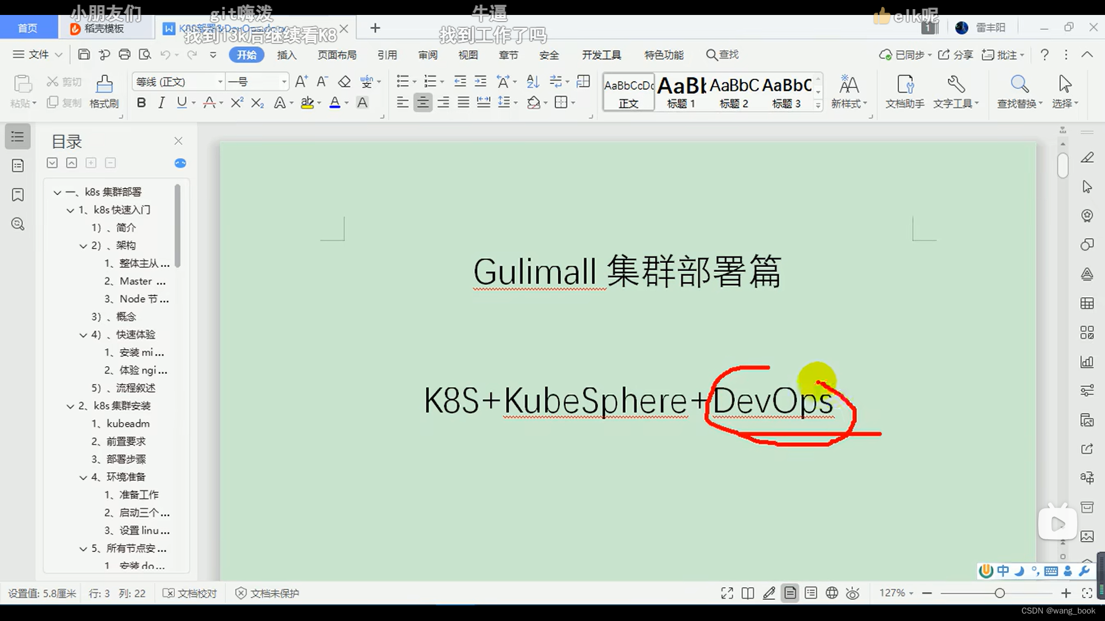This screenshot has width=1105, height=621.
Task: Click the chart icon in right sidebar
Action: (x=1087, y=362)
